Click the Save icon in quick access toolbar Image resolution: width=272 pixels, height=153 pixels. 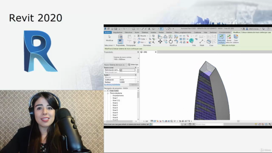click(116, 29)
